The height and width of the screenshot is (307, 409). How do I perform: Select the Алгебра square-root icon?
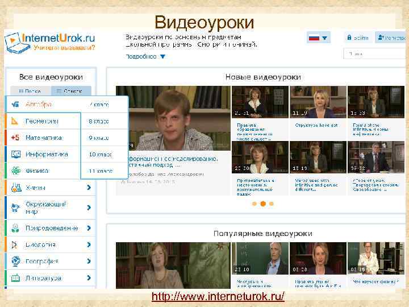pyautogui.click(x=15, y=105)
